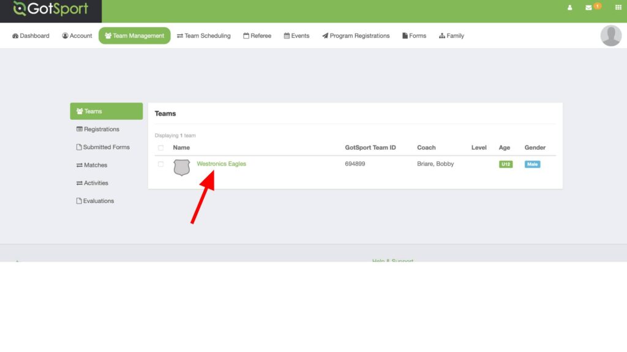Open the Program Registrations tab
627x352 pixels.
(356, 36)
